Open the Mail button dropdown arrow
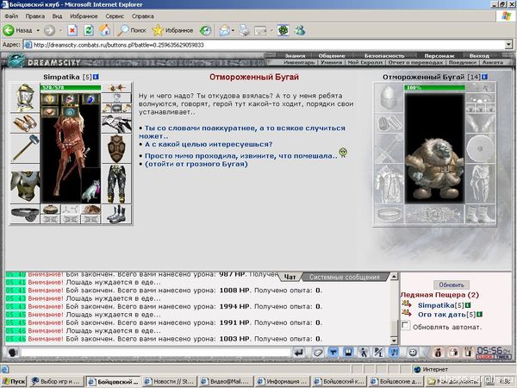This screenshot has height=388, width=517. point(234,30)
